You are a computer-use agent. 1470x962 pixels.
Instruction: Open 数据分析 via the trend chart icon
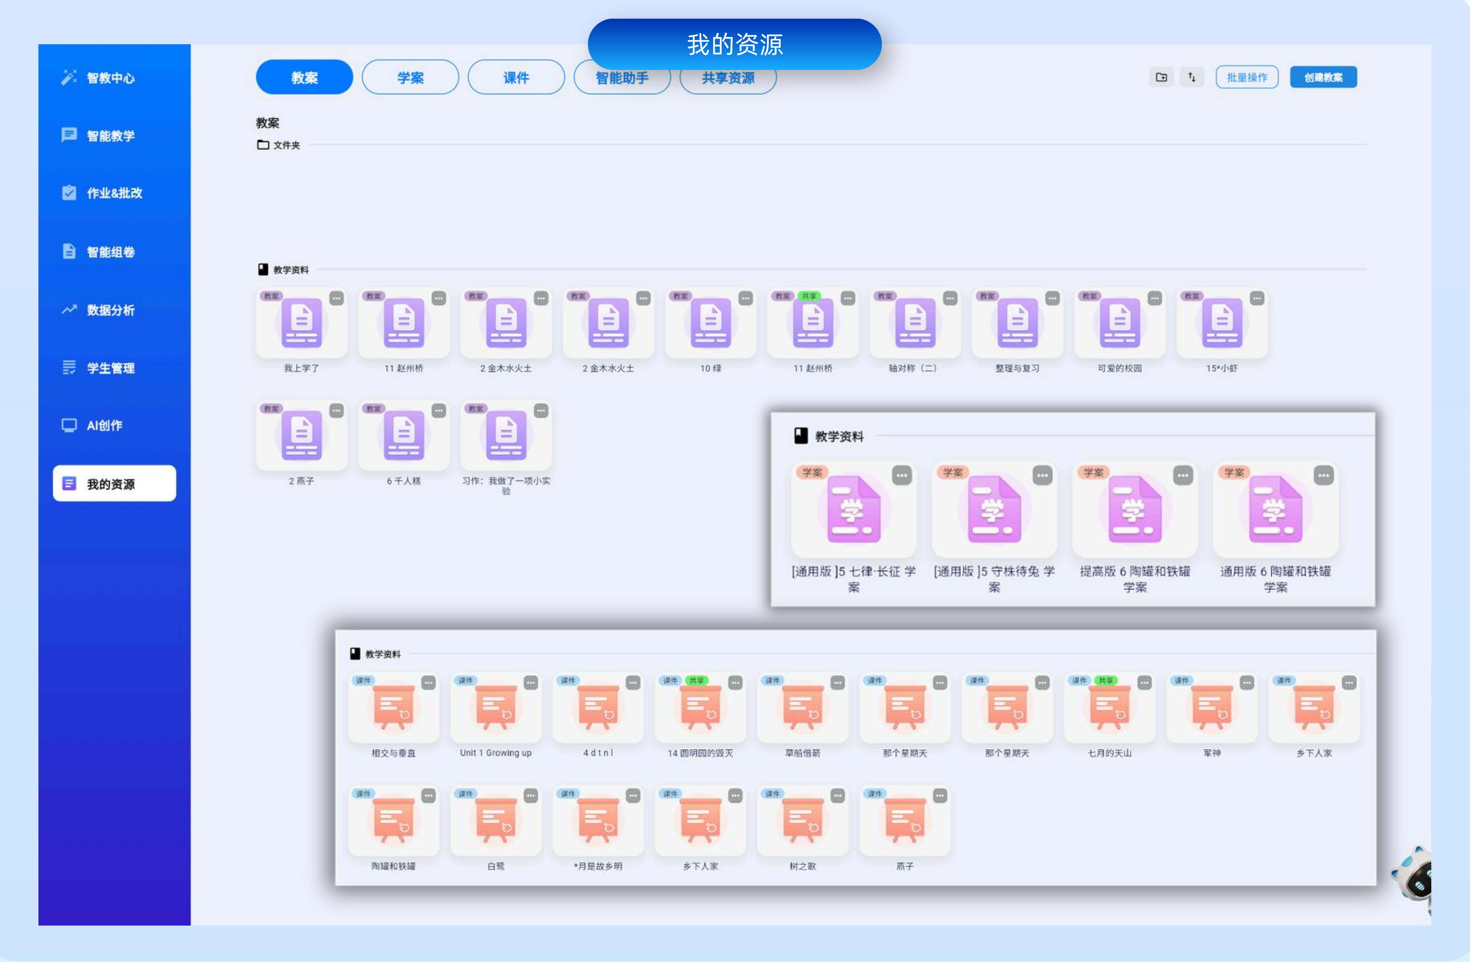click(69, 310)
